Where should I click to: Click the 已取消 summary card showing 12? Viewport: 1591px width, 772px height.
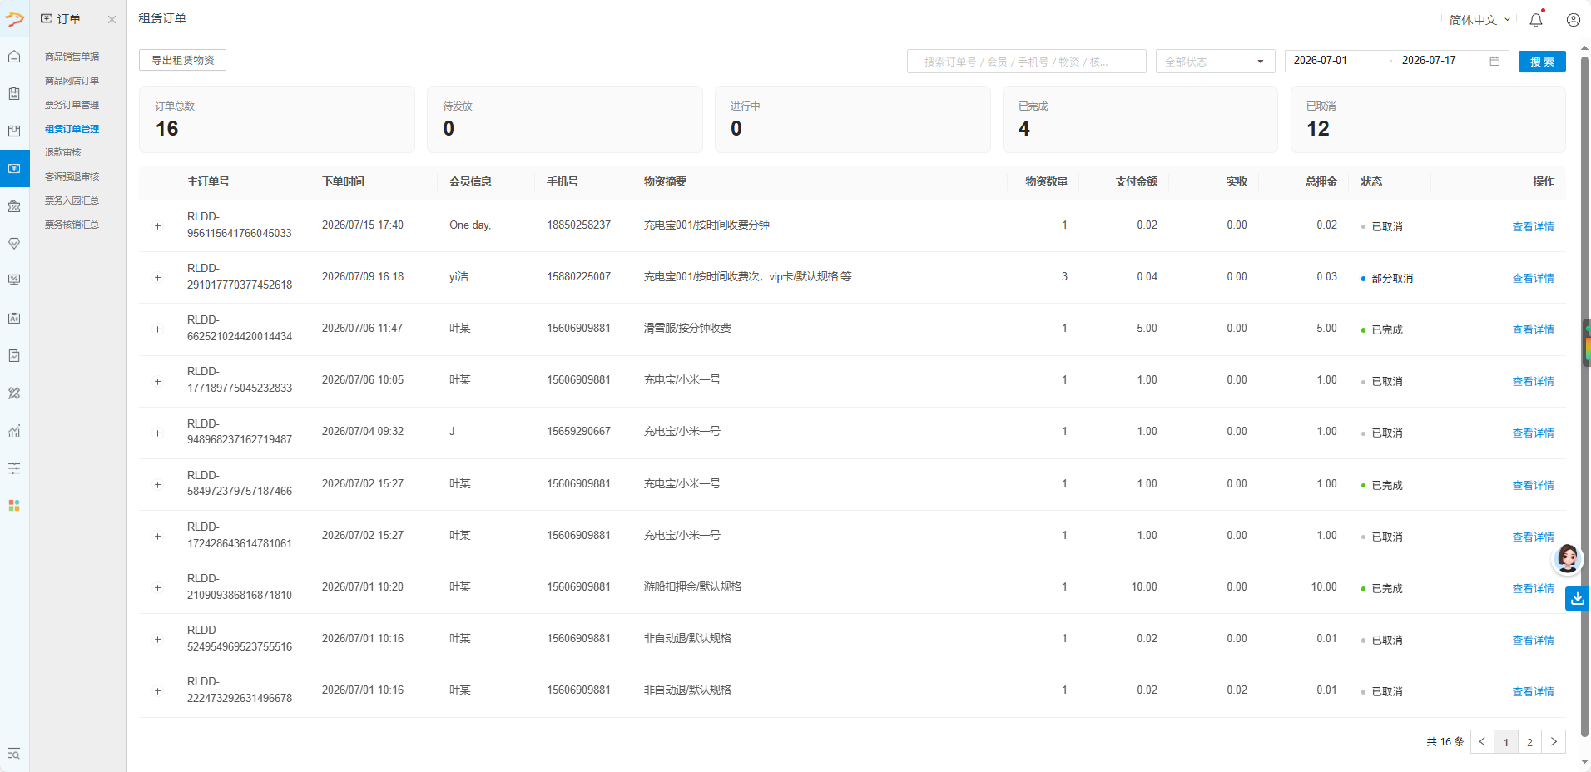pos(1428,119)
